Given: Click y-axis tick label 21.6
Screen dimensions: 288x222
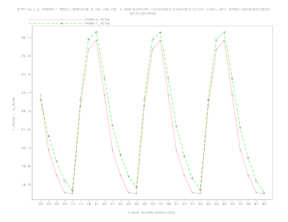Looking at the screenshot, I should (25, 129).
